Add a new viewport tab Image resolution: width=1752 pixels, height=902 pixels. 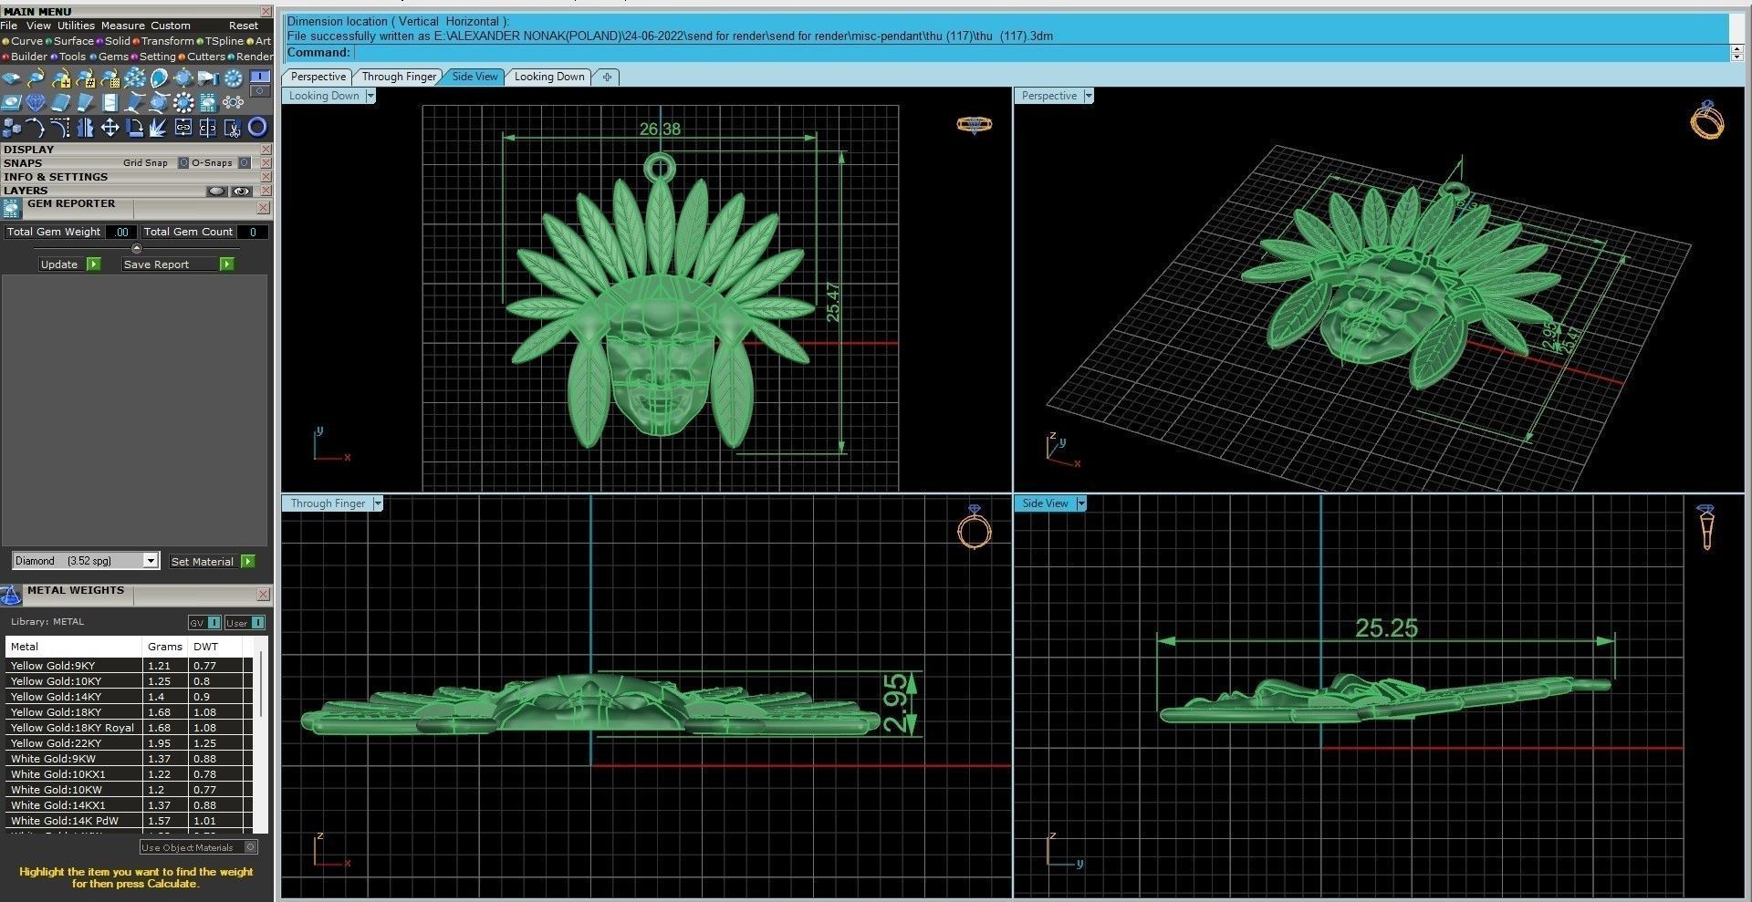click(607, 77)
